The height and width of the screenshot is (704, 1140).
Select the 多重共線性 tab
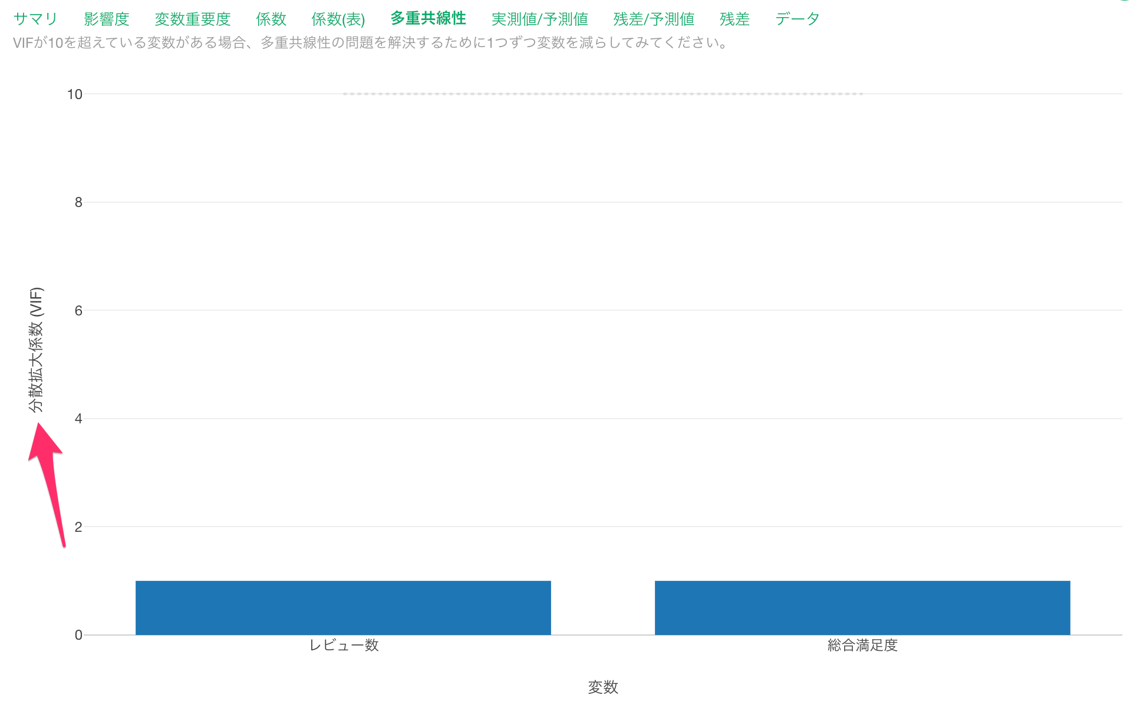click(x=429, y=19)
